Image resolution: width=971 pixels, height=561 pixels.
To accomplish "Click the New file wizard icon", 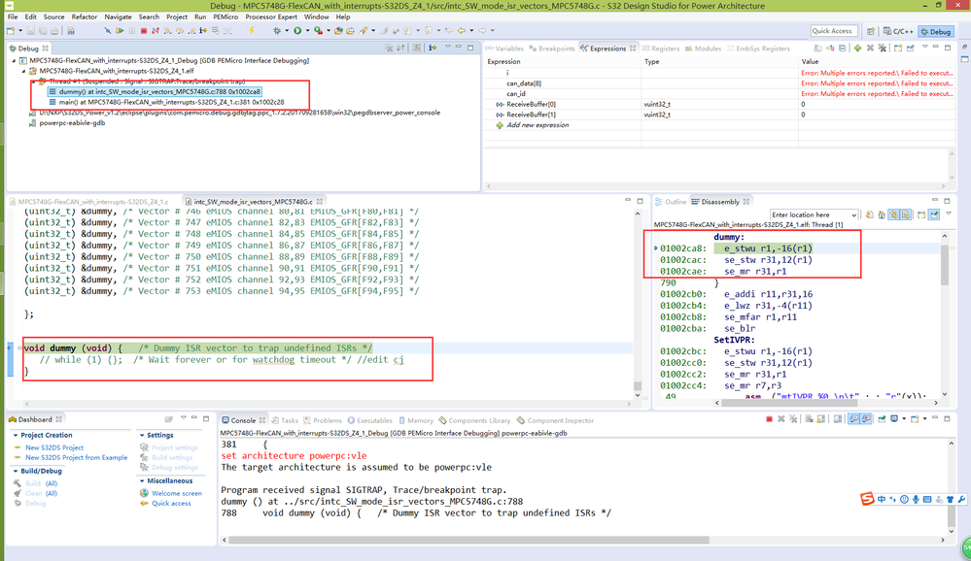I will tap(11, 30).
